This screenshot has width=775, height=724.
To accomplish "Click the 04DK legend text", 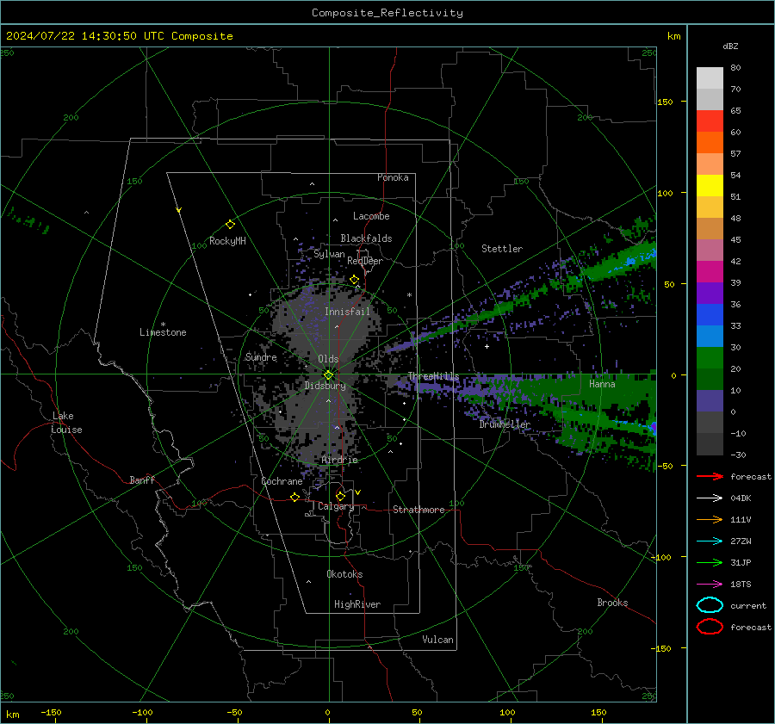I will [x=741, y=498].
